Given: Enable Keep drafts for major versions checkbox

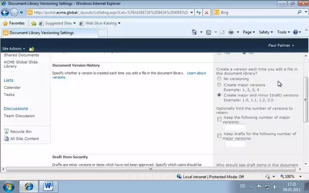Looking at the screenshot, I should pyautogui.click(x=219, y=136).
